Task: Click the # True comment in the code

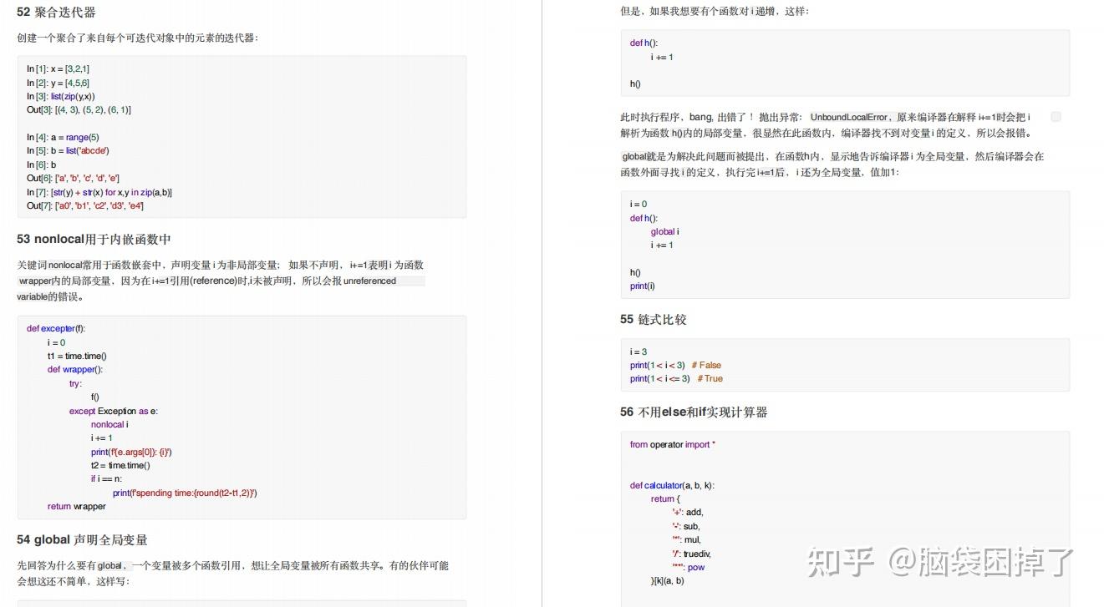Action: [x=710, y=378]
